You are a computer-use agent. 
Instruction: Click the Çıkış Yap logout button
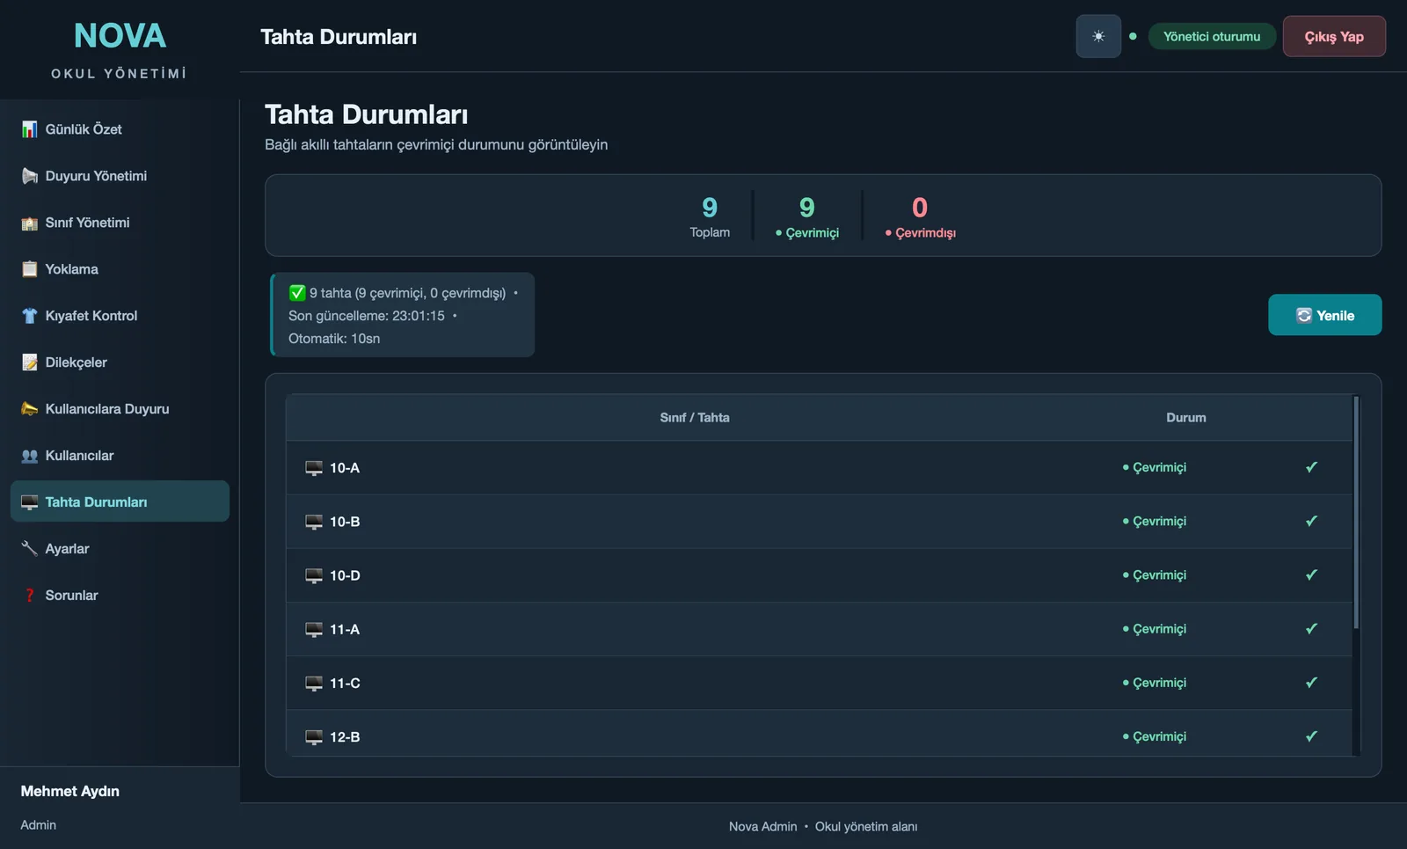(x=1334, y=36)
